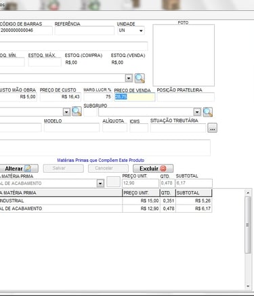Click the Subtotal column header in the grid

point(194,193)
